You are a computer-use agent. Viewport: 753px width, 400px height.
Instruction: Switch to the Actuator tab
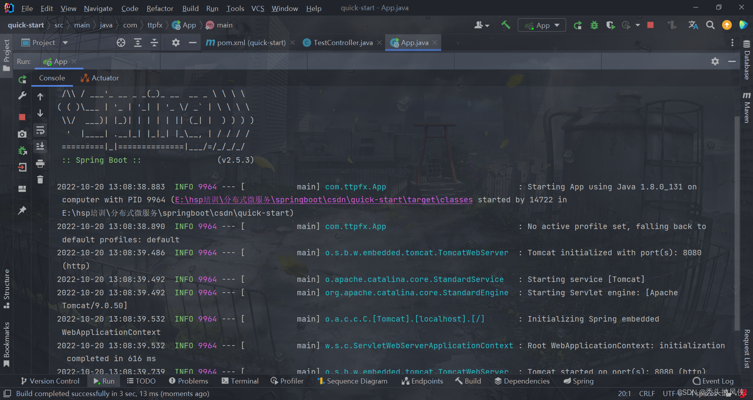click(x=100, y=78)
